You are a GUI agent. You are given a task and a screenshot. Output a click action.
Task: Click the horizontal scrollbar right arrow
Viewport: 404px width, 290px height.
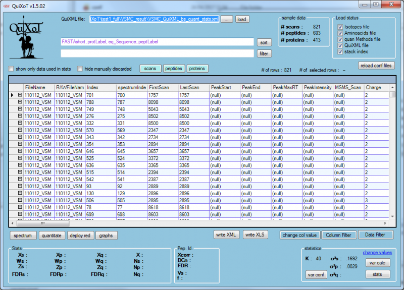point(385,223)
